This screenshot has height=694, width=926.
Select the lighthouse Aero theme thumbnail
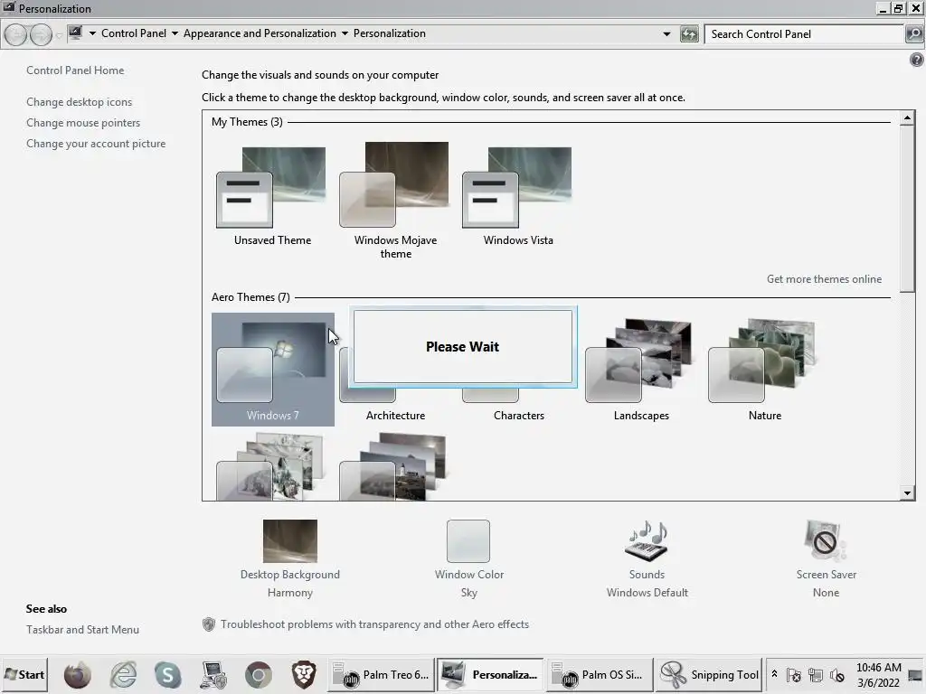[x=393, y=466]
